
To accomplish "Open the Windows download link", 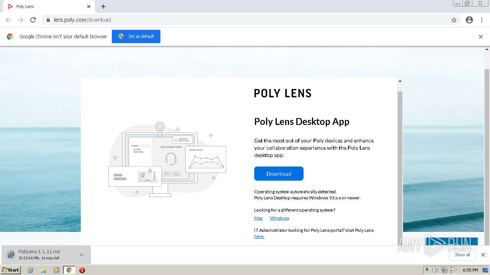I will click(x=279, y=218).
